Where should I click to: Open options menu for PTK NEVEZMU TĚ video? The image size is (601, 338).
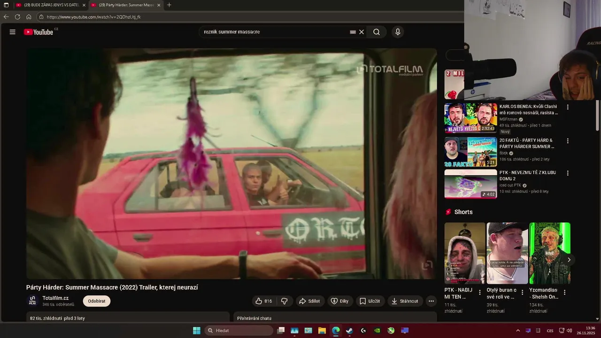[568, 173]
